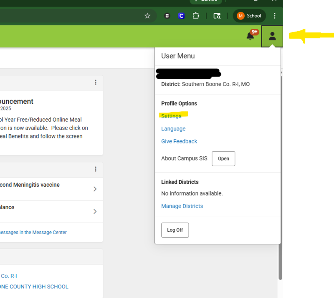Open the Manage Districts link
Viewport: 334px width, 298px height.
point(182,206)
